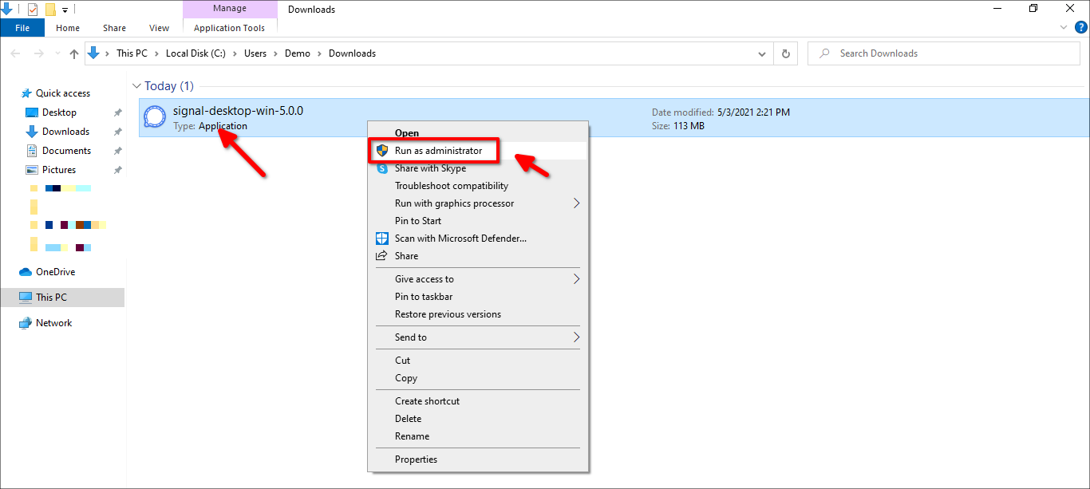This screenshot has width=1090, height=489.
Task: Refresh the Downloads folder
Action: tap(786, 53)
